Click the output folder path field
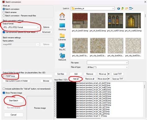 [x=27, y=76]
